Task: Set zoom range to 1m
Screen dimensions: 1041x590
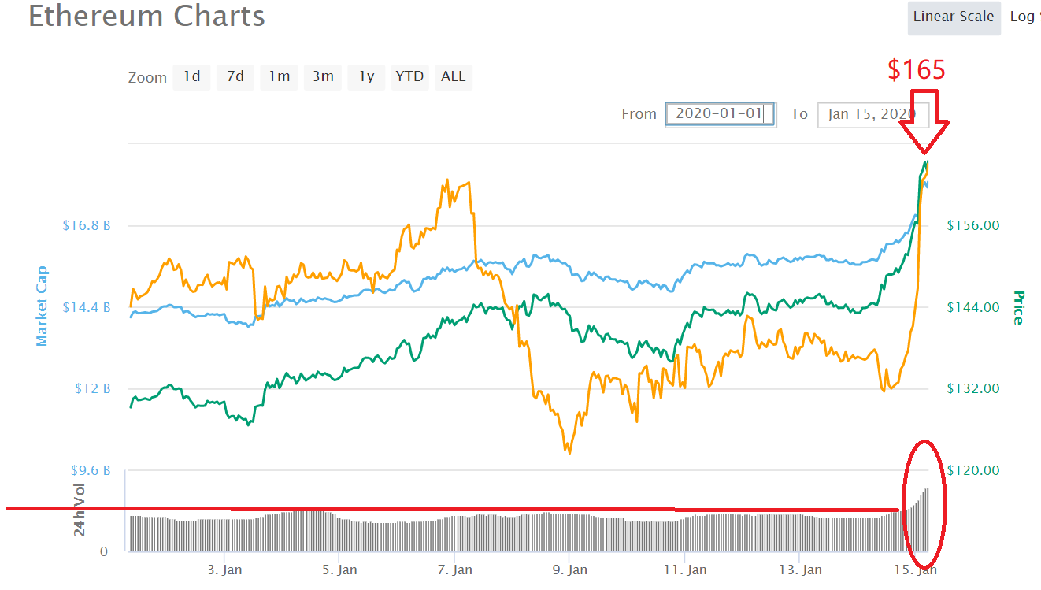Action: 280,76
